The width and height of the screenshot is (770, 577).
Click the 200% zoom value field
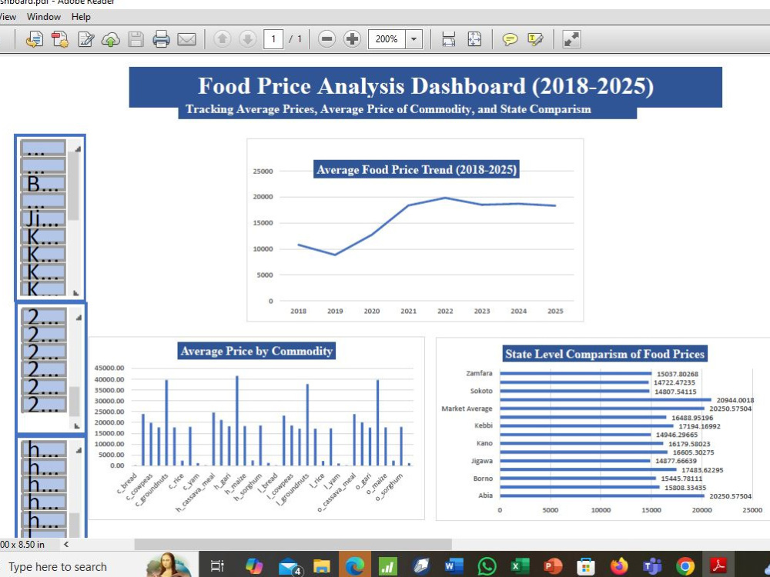click(x=387, y=38)
